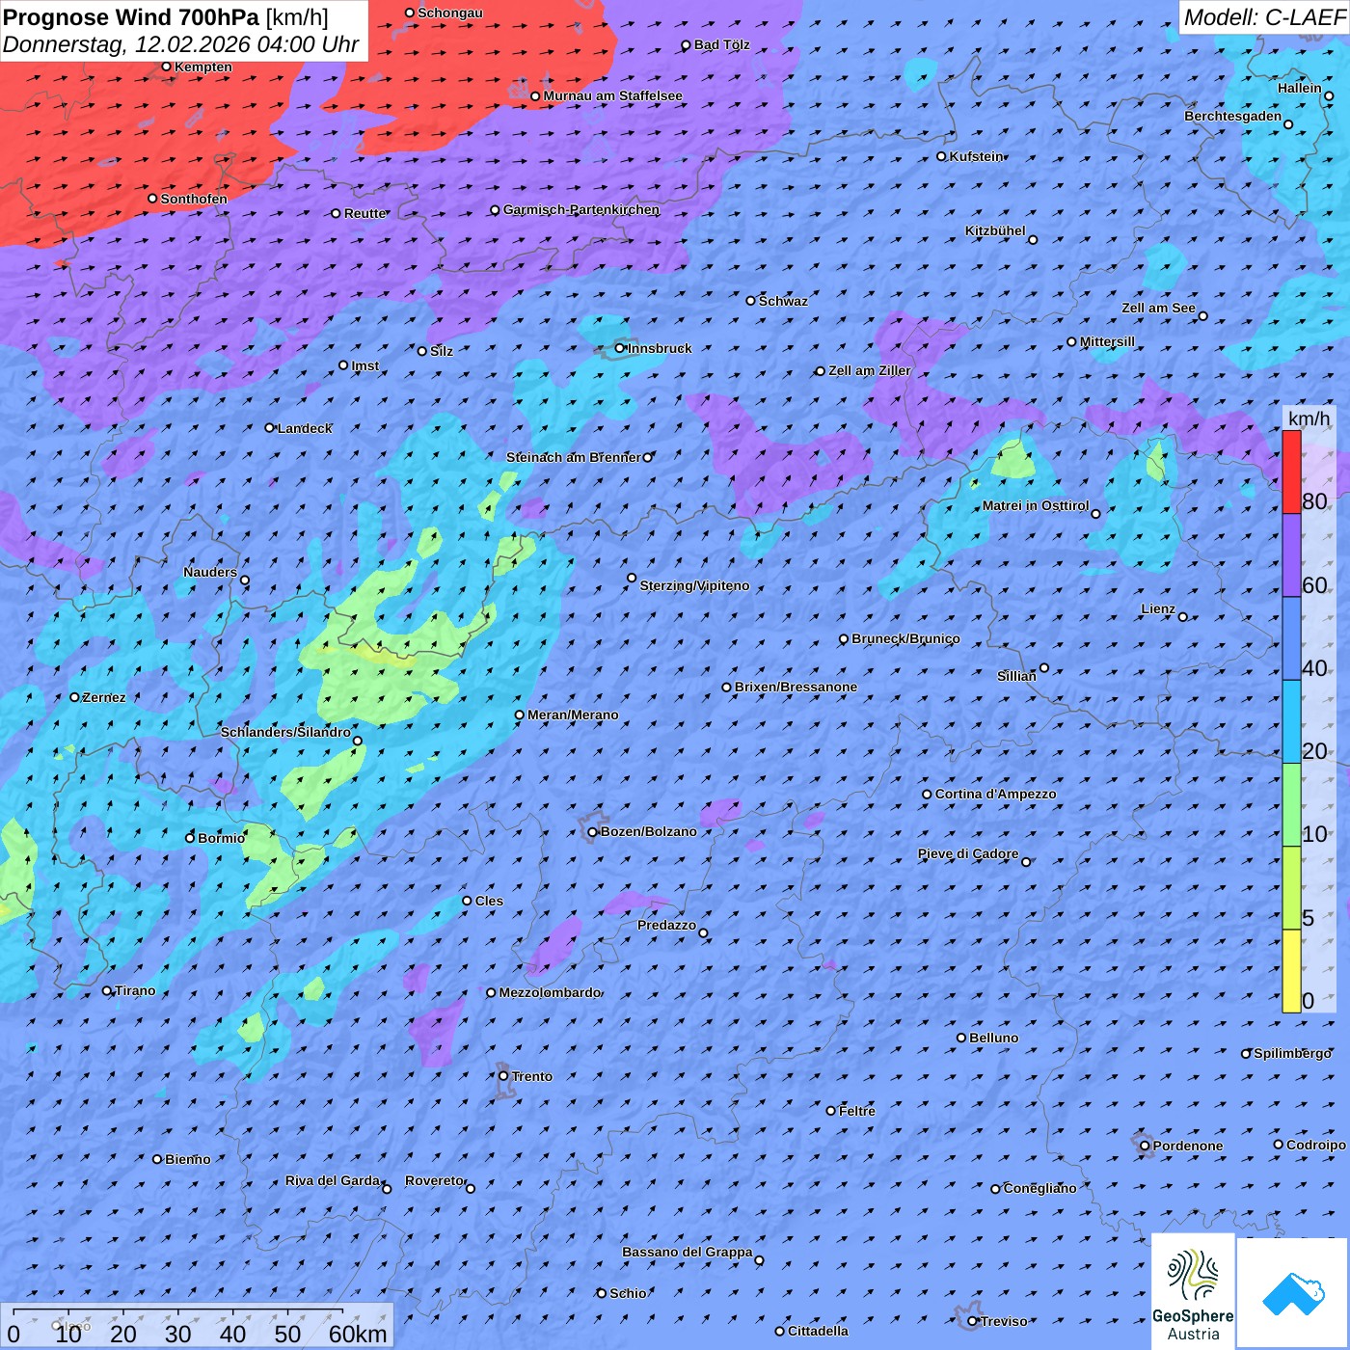
Task: Click the Sillian label
Action: (1016, 676)
